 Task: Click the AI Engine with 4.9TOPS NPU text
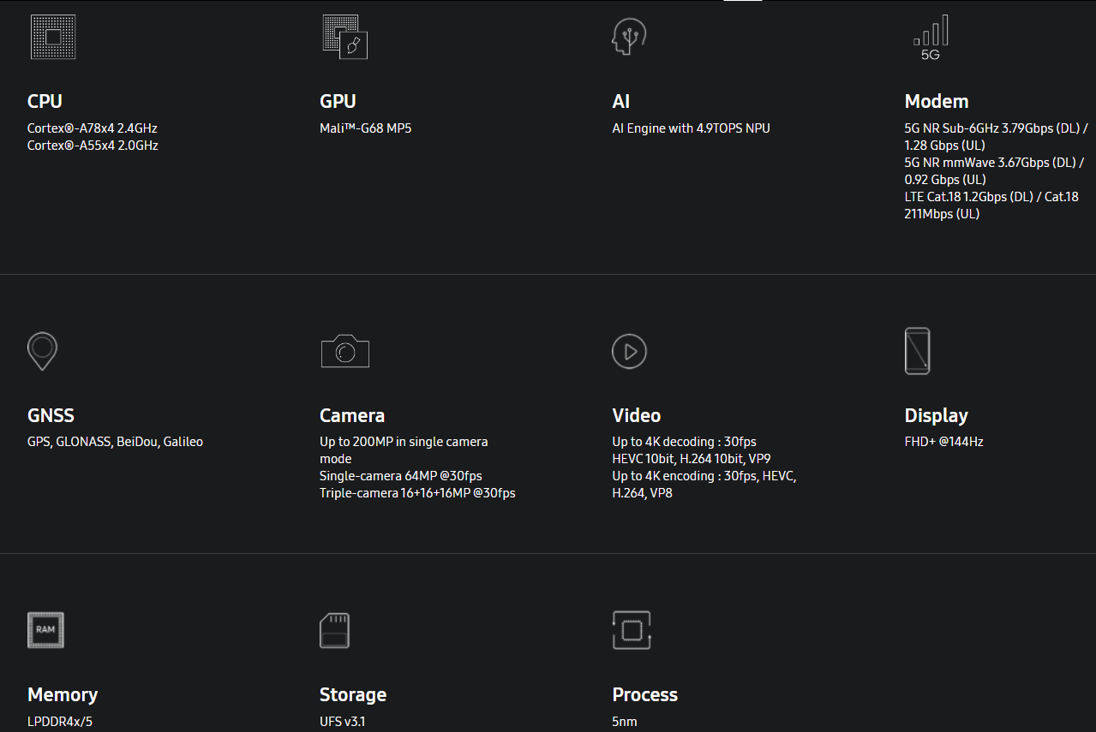pos(691,128)
